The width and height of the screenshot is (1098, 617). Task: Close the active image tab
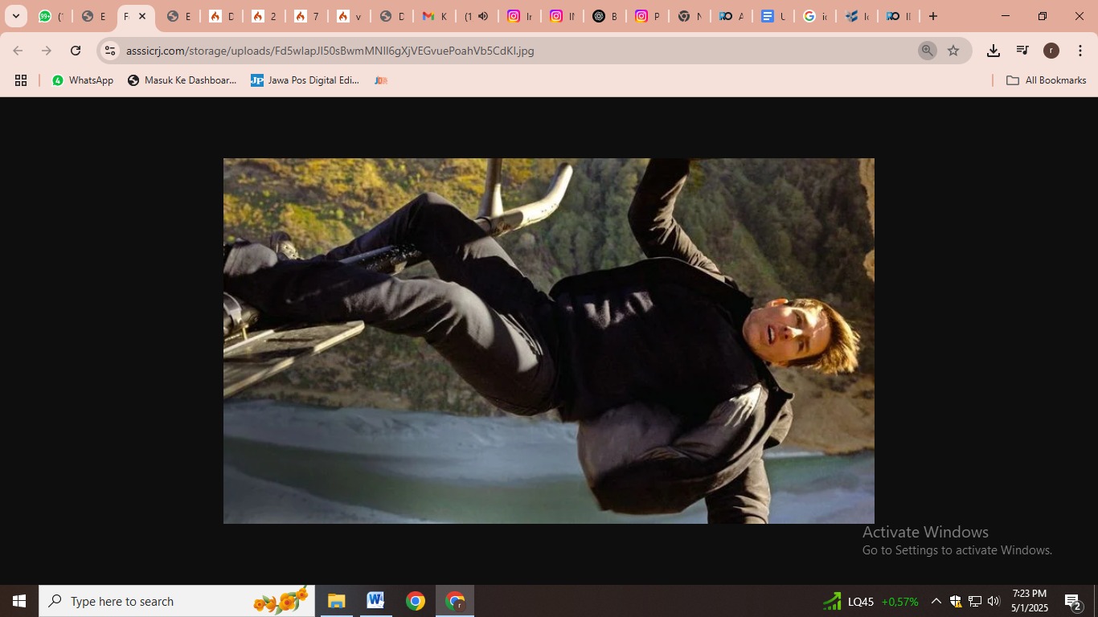142,16
